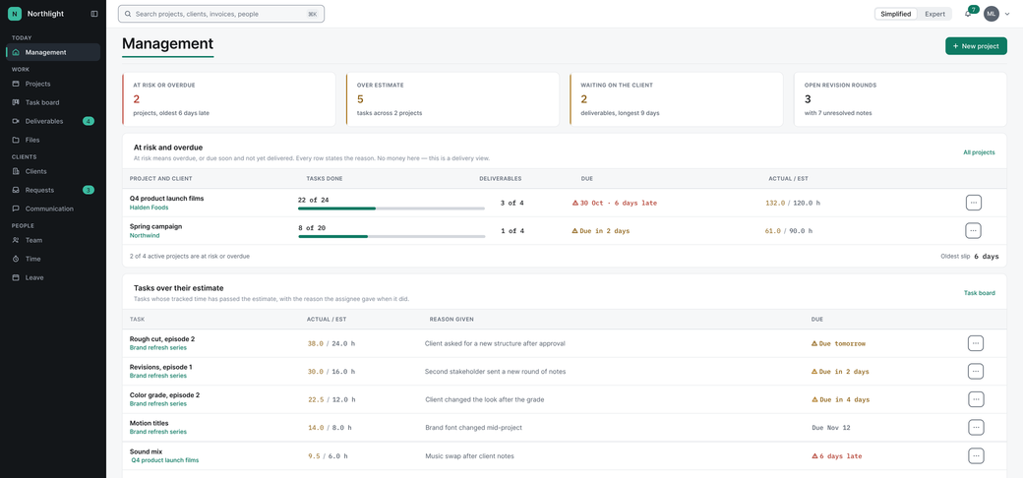Image resolution: width=1023 pixels, height=478 pixels.
Task: Open more options for Sound mix
Action: pyautogui.click(x=976, y=455)
